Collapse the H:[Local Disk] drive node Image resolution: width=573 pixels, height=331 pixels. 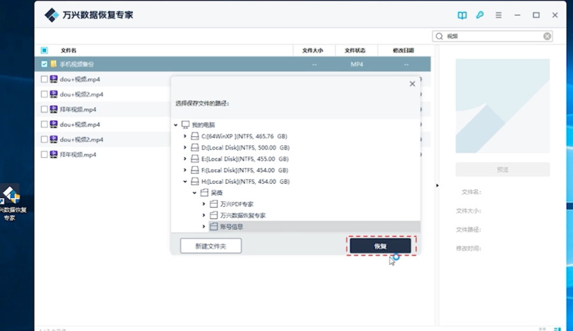coord(185,181)
